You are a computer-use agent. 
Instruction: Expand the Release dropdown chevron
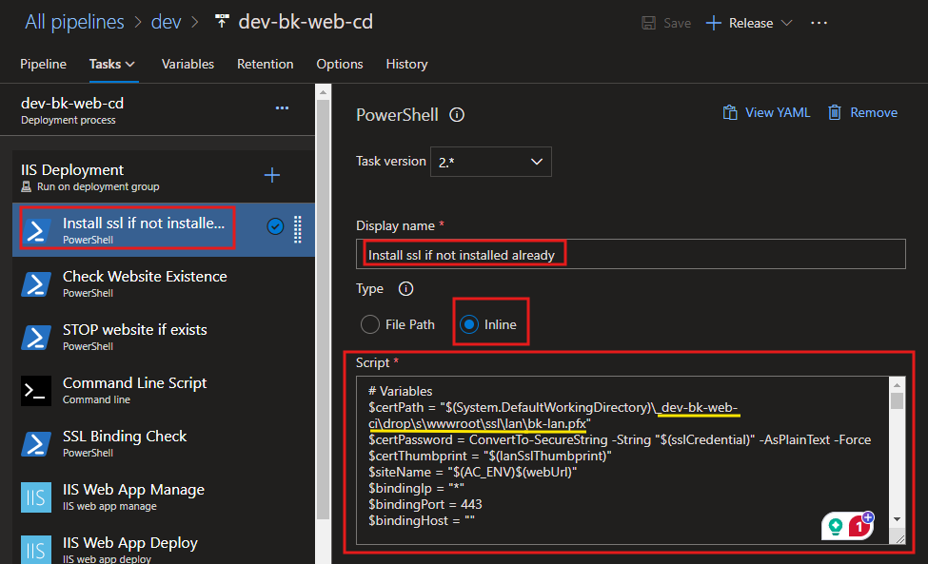(786, 23)
